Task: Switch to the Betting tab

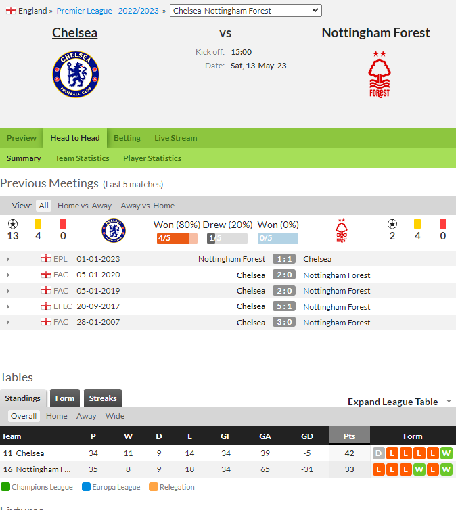Action: point(127,138)
